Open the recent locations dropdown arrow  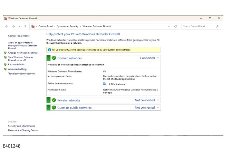pos(19,26)
